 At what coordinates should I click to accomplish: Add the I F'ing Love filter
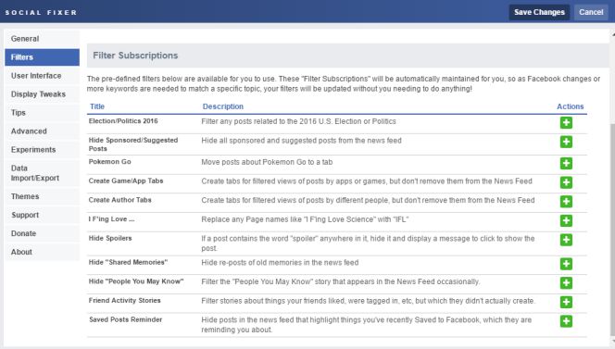point(566,220)
